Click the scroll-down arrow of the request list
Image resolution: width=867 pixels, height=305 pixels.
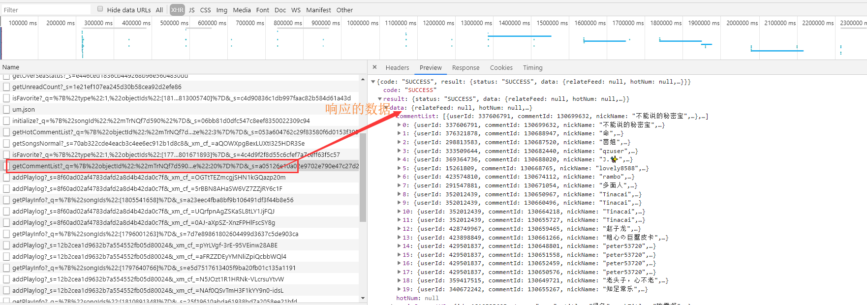(363, 298)
